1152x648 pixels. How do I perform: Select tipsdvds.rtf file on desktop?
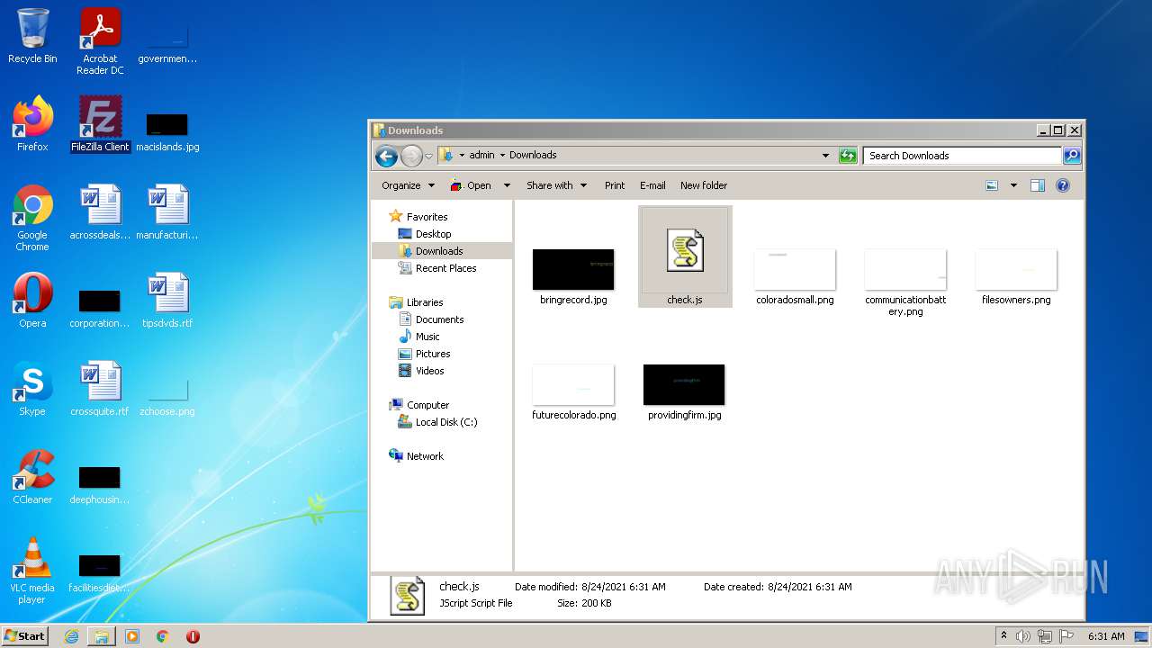pyautogui.click(x=167, y=300)
